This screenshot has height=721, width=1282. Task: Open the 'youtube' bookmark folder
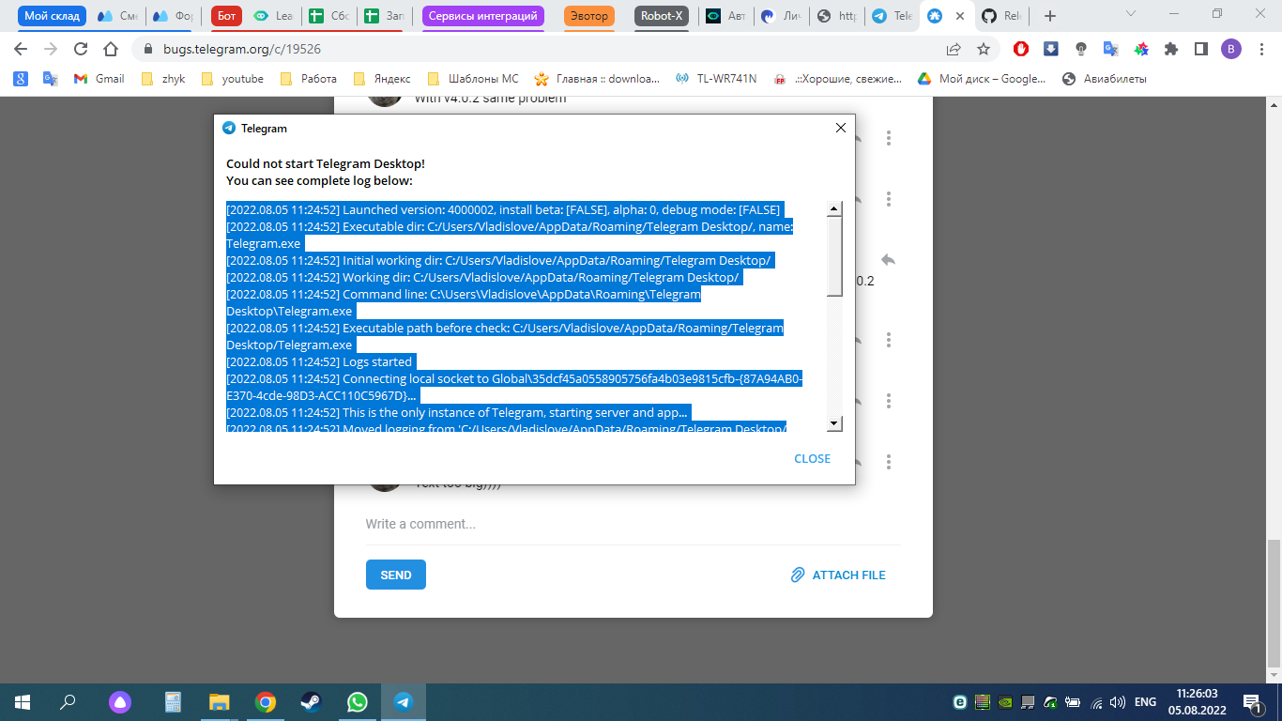(x=232, y=79)
